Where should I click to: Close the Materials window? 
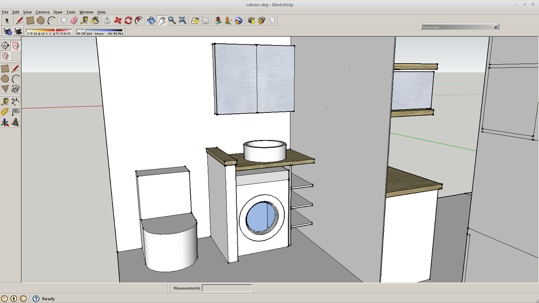click(x=495, y=27)
